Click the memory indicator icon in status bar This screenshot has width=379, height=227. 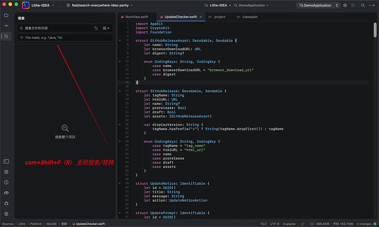(312, 224)
